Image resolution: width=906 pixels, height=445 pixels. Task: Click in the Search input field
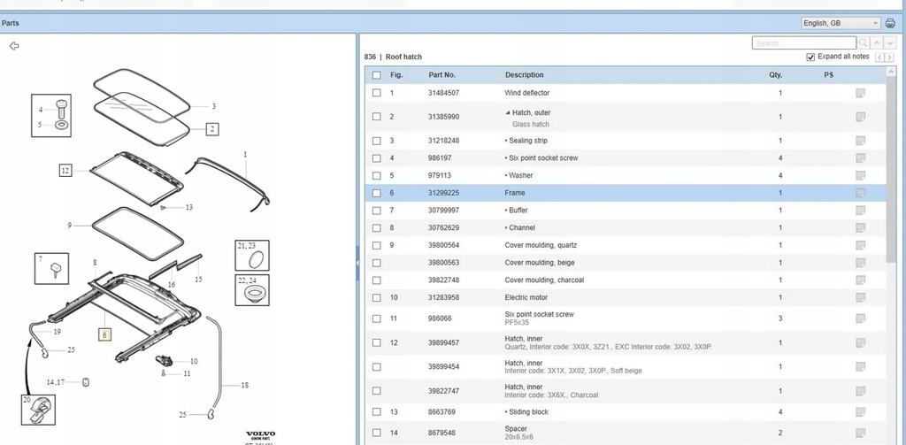tap(803, 42)
